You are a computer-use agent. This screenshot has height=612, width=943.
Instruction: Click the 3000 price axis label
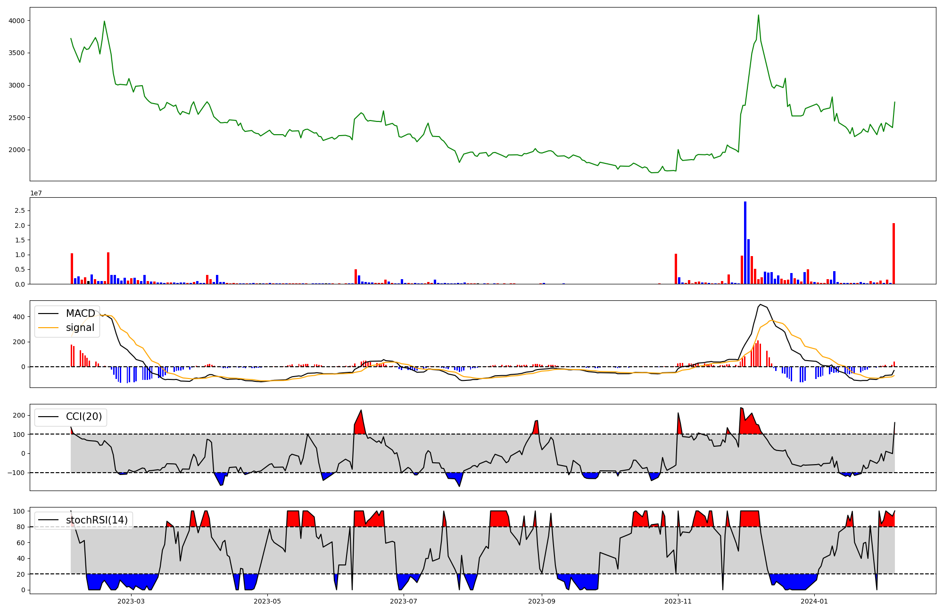[x=17, y=85]
